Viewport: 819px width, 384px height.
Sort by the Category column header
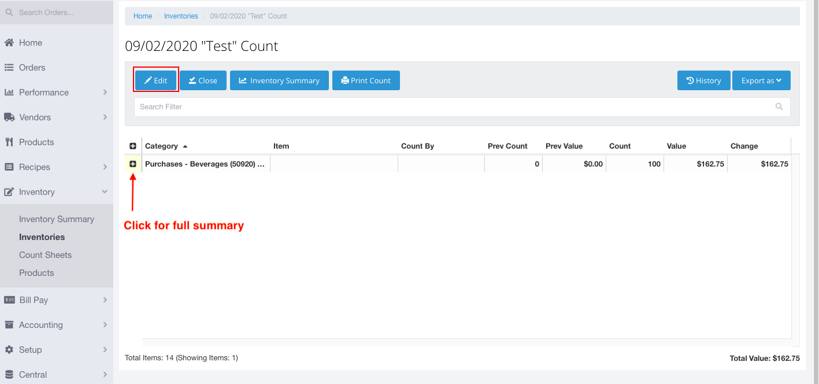click(x=162, y=146)
